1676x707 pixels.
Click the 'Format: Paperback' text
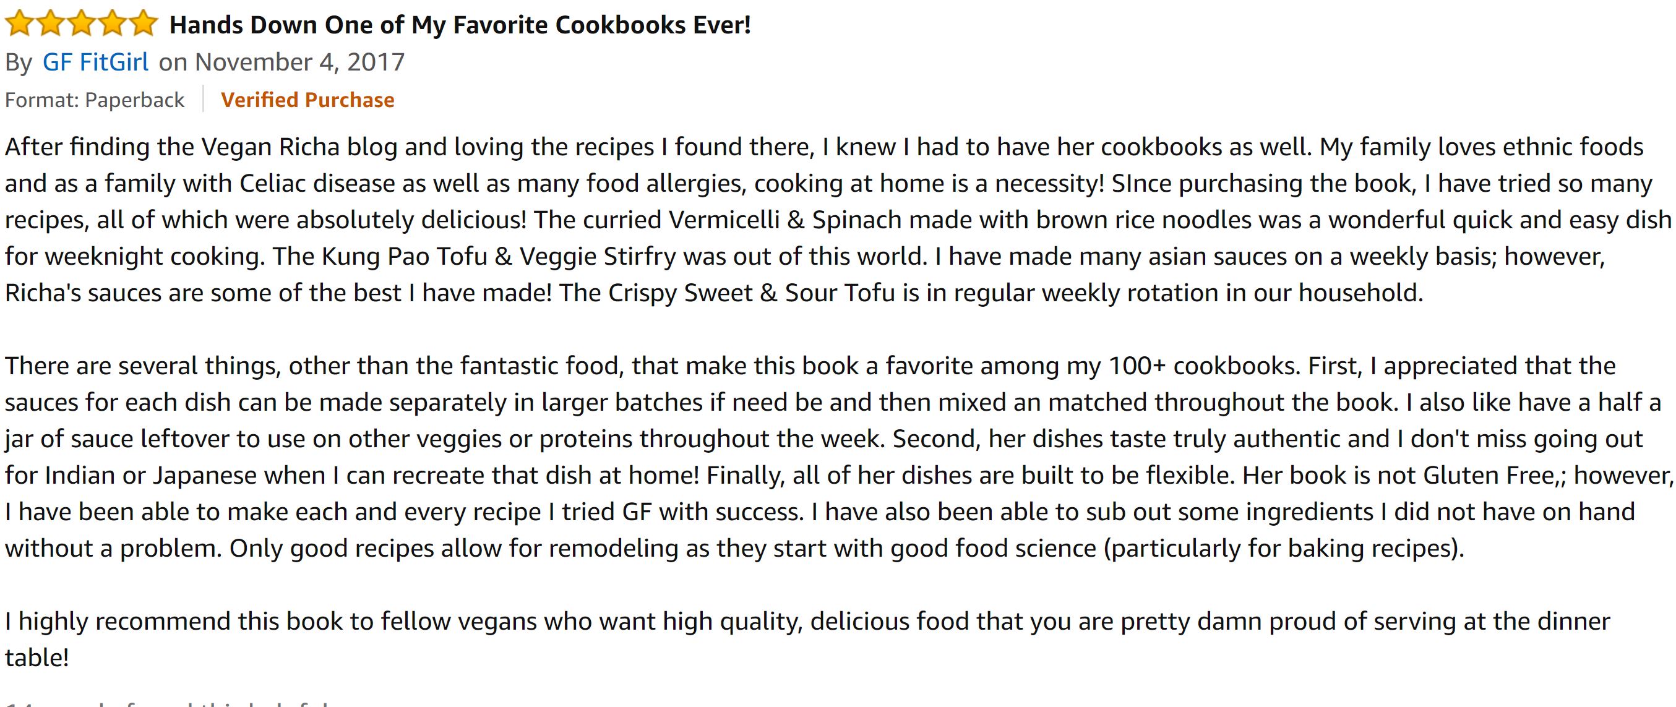point(94,100)
